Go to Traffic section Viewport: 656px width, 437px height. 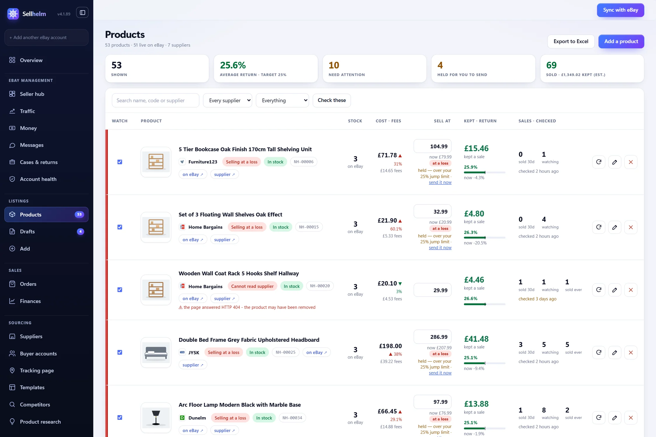[46, 111]
